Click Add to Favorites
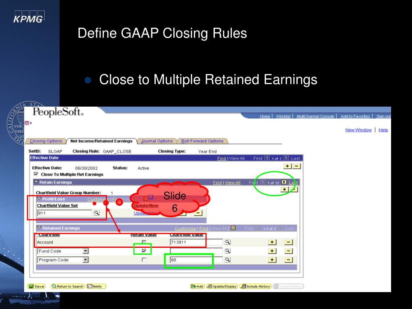This screenshot has height=309, width=412. (x=355, y=116)
